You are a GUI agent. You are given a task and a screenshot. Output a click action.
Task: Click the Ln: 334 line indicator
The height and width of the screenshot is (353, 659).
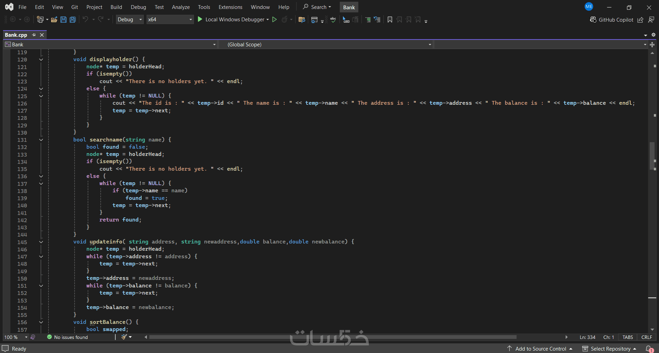(x=588, y=337)
